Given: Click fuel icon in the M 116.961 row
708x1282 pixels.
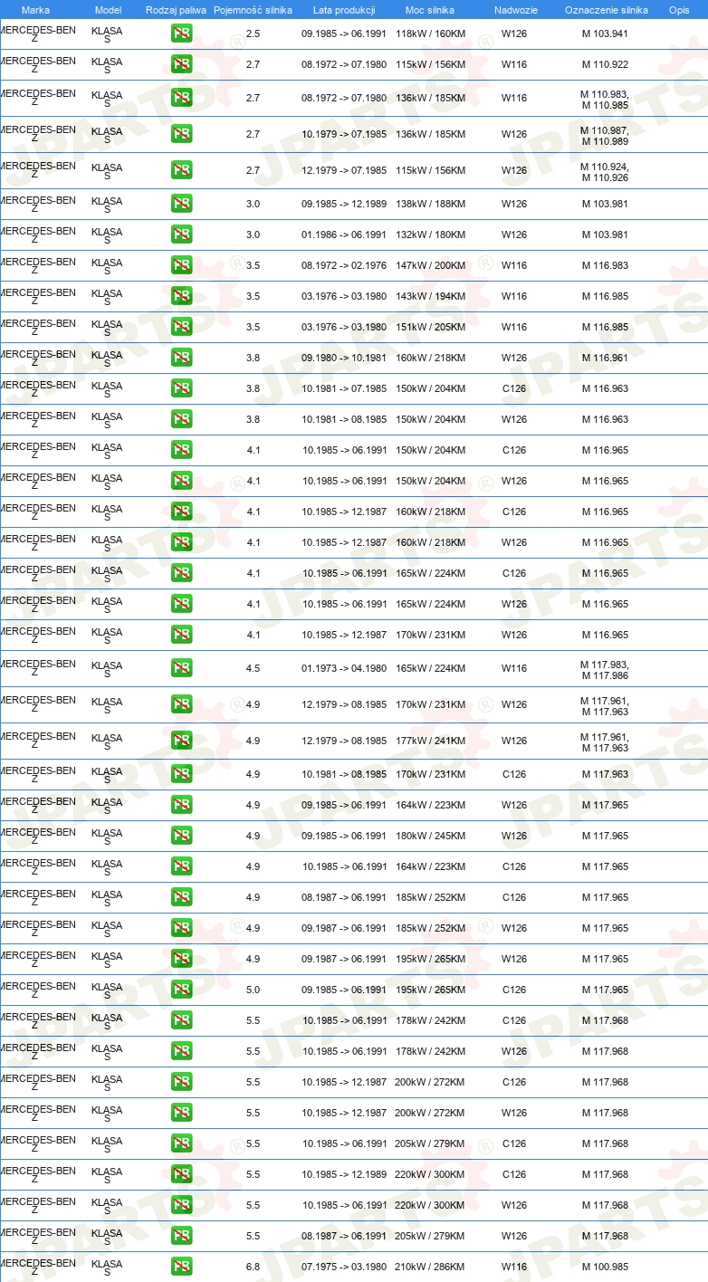Looking at the screenshot, I should 181,358.
